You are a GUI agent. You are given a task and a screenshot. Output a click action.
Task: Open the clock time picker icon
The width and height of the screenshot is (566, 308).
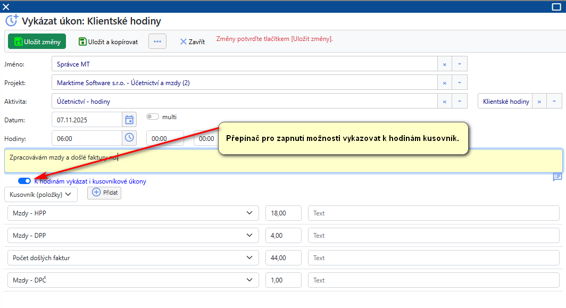[129, 138]
